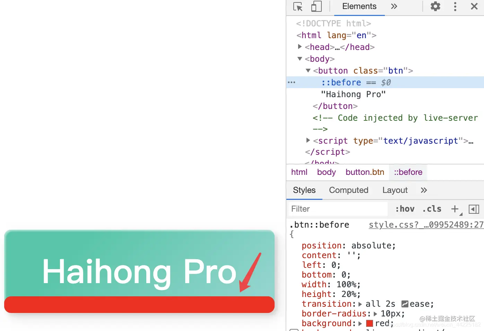Open the DevTools three-dot menu
Image resolution: width=484 pixels, height=331 pixels.
tap(455, 6)
